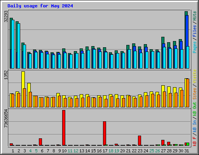Screen dimensions: 199x155
Task: Click the cyan pages bar for day 1
Action: (x=13, y=44)
